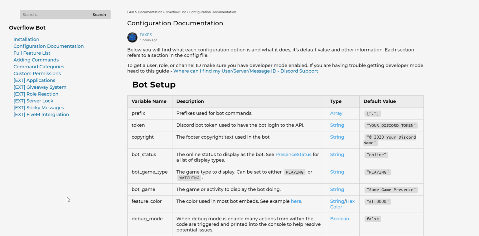The height and width of the screenshot is (236, 479).
Task: Navigate to FAXES Documentation breadcrumb
Action: [x=144, y=12]
